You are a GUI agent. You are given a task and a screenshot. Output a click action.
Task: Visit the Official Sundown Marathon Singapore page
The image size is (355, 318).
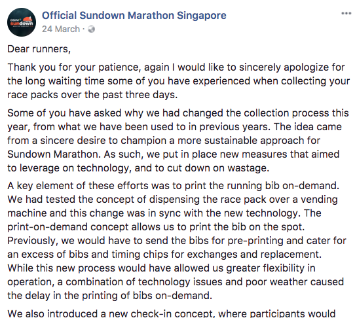point(134,16)
